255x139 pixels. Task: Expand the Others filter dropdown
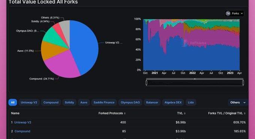pos(238,102)
